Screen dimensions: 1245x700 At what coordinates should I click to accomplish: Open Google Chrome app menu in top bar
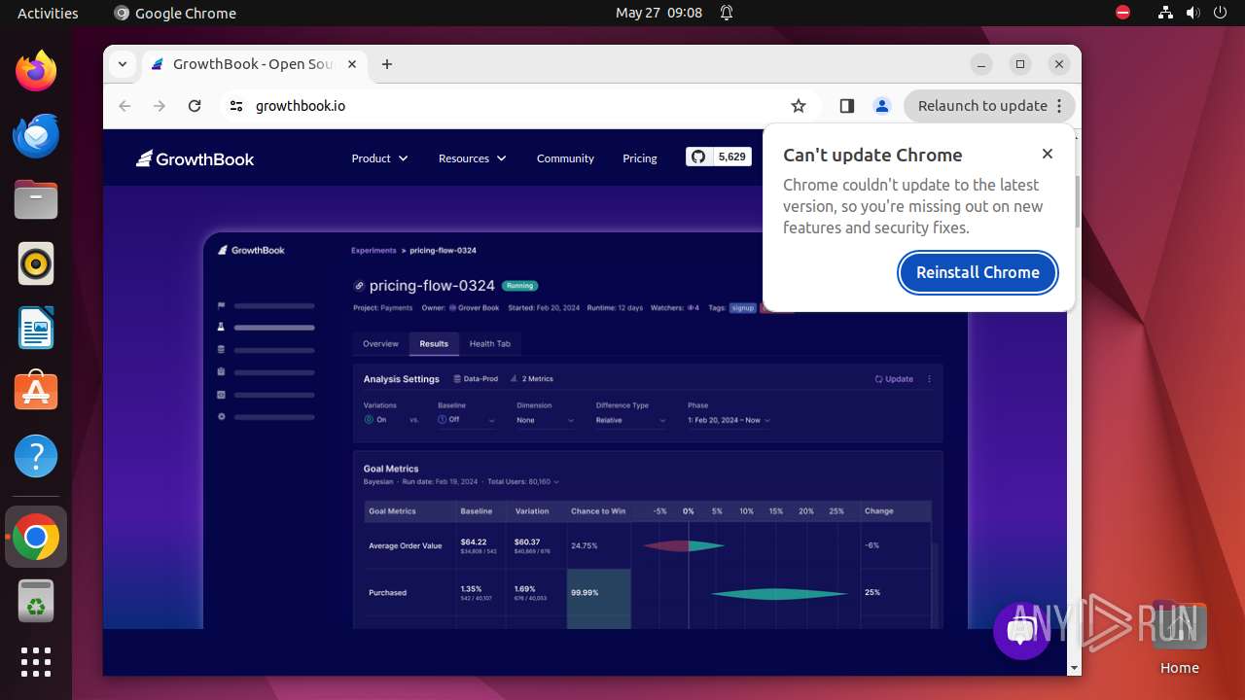(x=175, y=13)
